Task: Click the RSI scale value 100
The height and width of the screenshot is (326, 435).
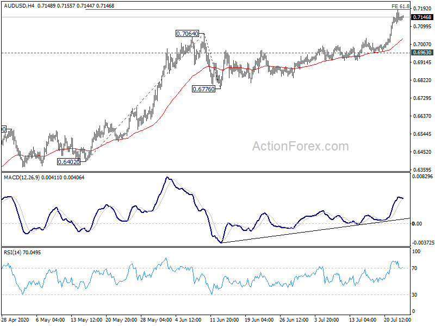Action: tap(416, 252)
